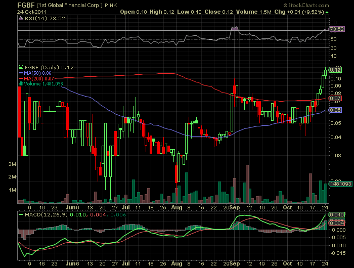Click the blue 'MA(50) 0.06' legend entry
This screenshot has width=354, height=268.
35,73
